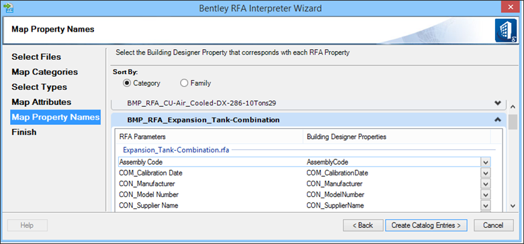Open the COM_CalibrationDate dropdown arrow
This screenshot has width=524, height=244.
[486, 173]
